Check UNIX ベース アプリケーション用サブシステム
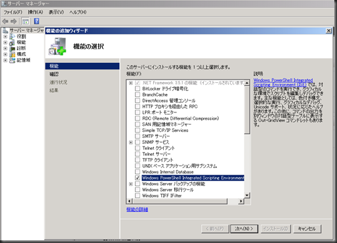The width and height of the screenshot is (337, 243). point(138,166)
